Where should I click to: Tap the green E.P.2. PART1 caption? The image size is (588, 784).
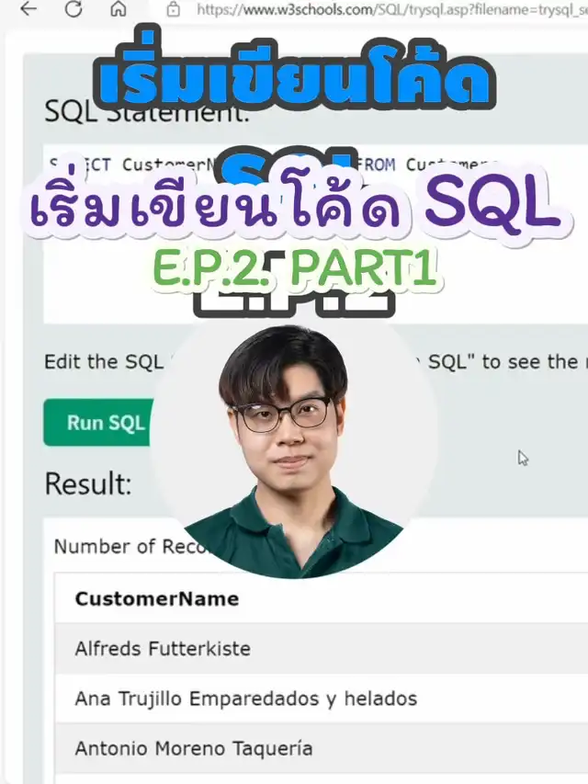tap(295, 268)
